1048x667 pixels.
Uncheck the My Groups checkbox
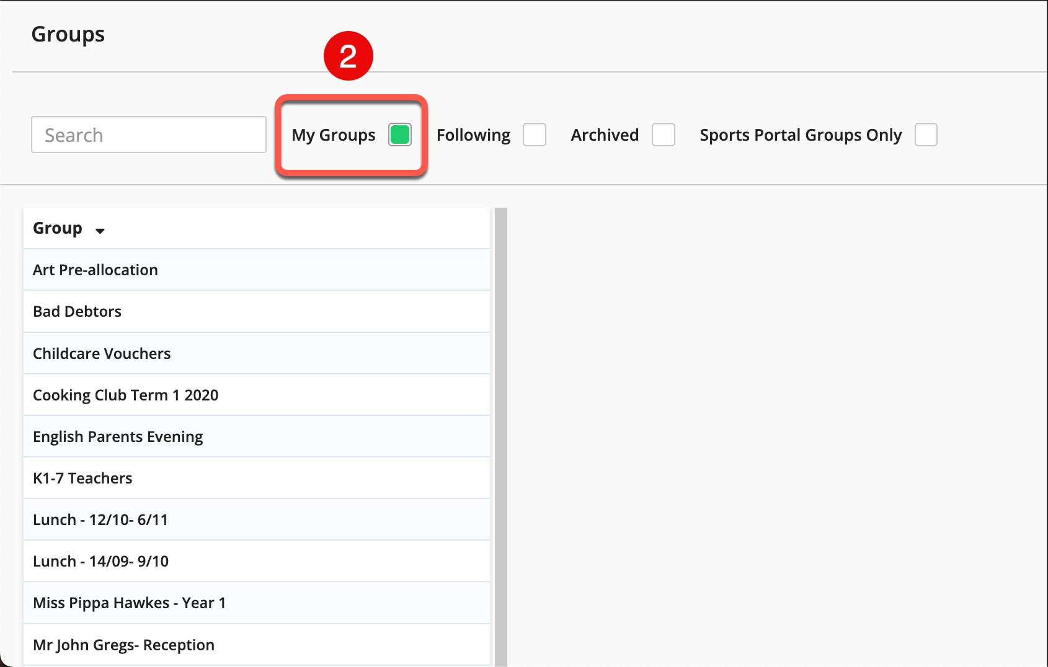pos(399,135)
